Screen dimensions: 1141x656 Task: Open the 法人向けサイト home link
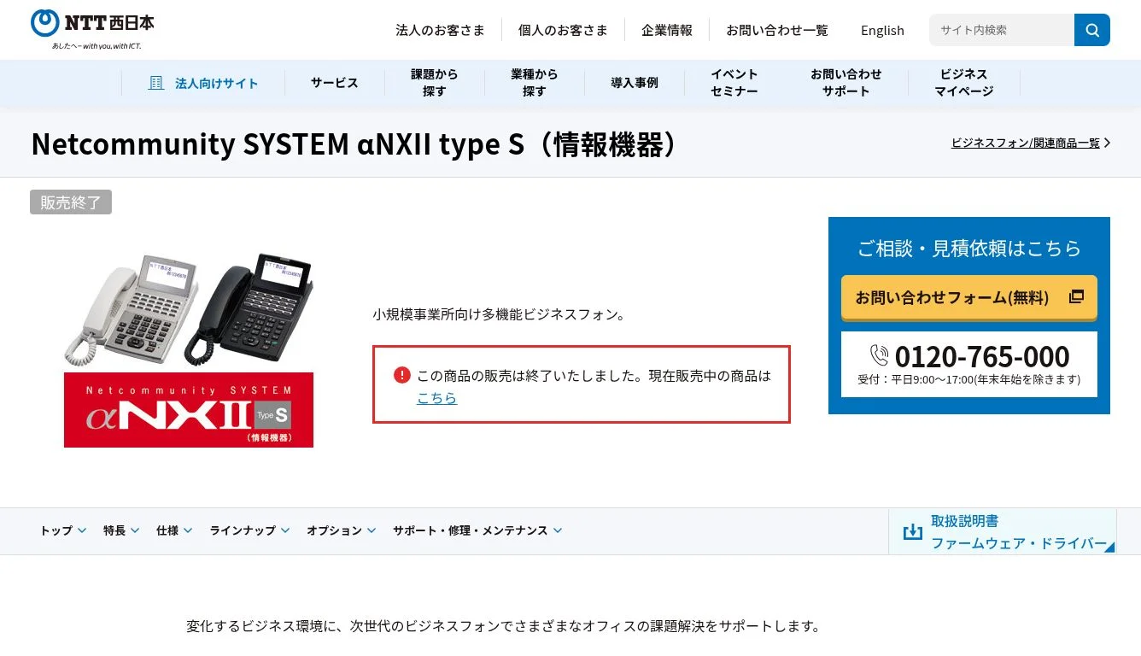point(203,83)
